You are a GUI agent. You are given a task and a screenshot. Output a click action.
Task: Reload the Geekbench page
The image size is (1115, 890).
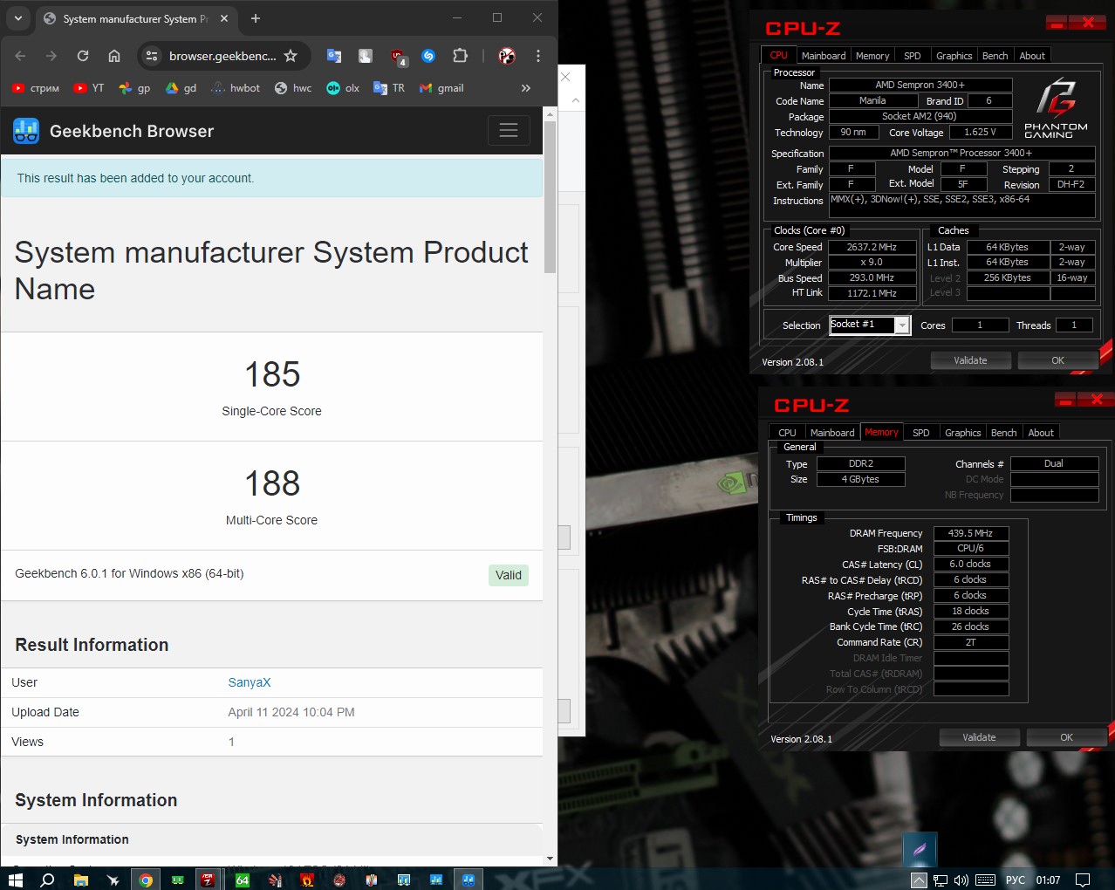pos(83,56)
